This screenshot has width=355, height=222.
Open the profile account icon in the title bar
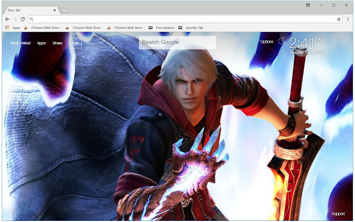(x=308, y=5)
